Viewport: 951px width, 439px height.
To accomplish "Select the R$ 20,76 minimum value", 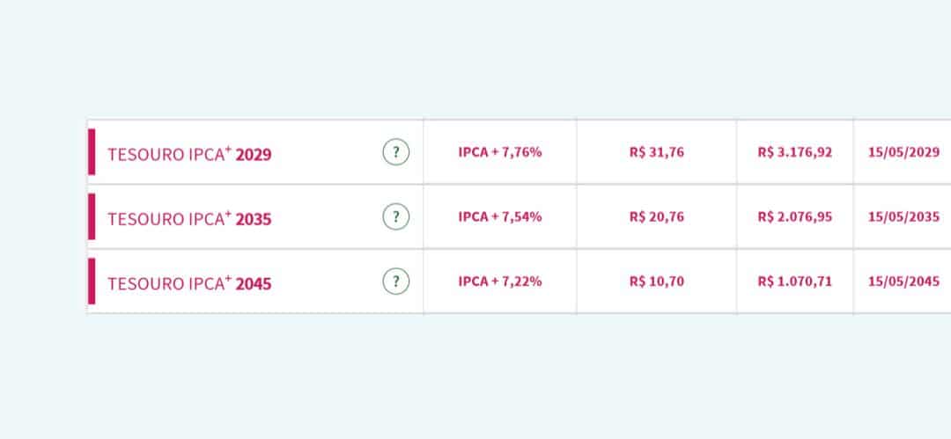I will pos(656,216).
